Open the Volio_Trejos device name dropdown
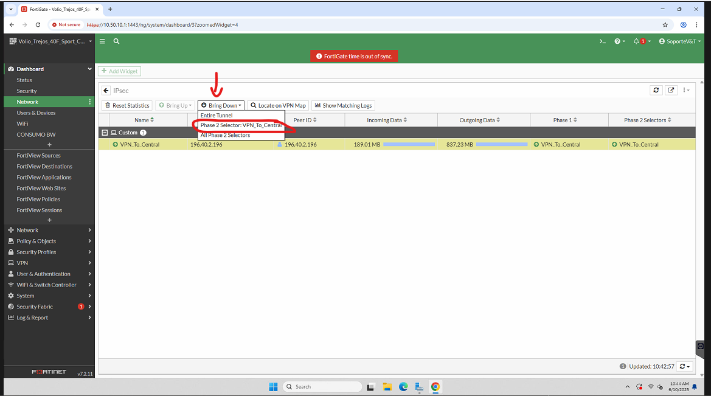711x396 pixels. coord(51,41)
